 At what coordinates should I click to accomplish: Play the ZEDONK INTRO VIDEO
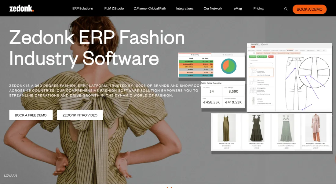[x=80, y=115]
